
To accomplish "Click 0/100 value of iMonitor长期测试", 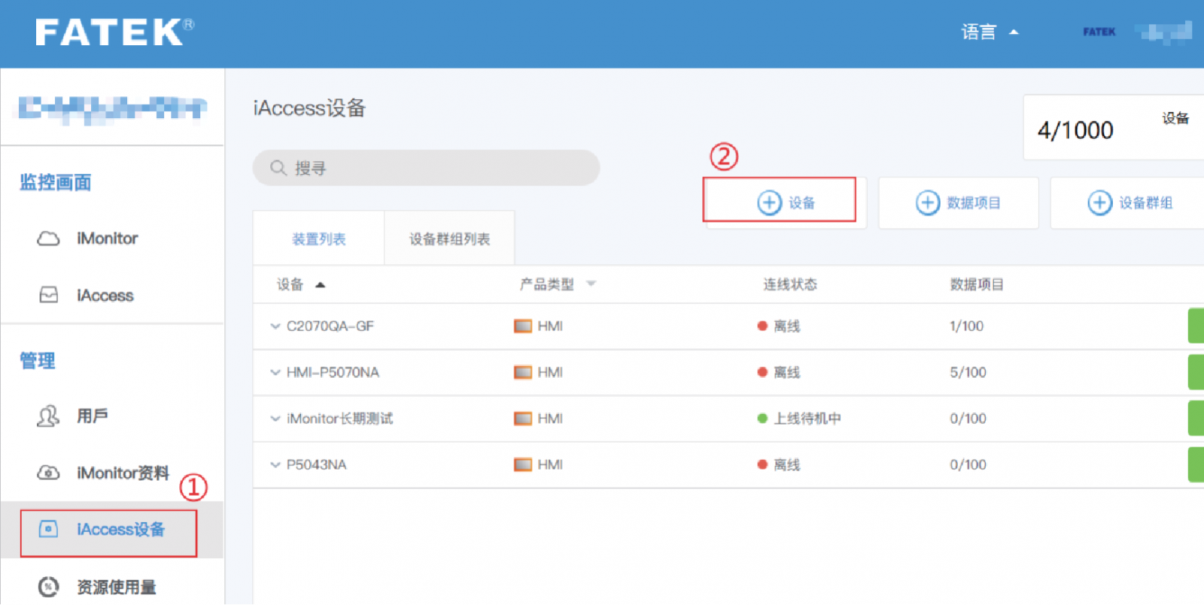I will pos(968,418).
